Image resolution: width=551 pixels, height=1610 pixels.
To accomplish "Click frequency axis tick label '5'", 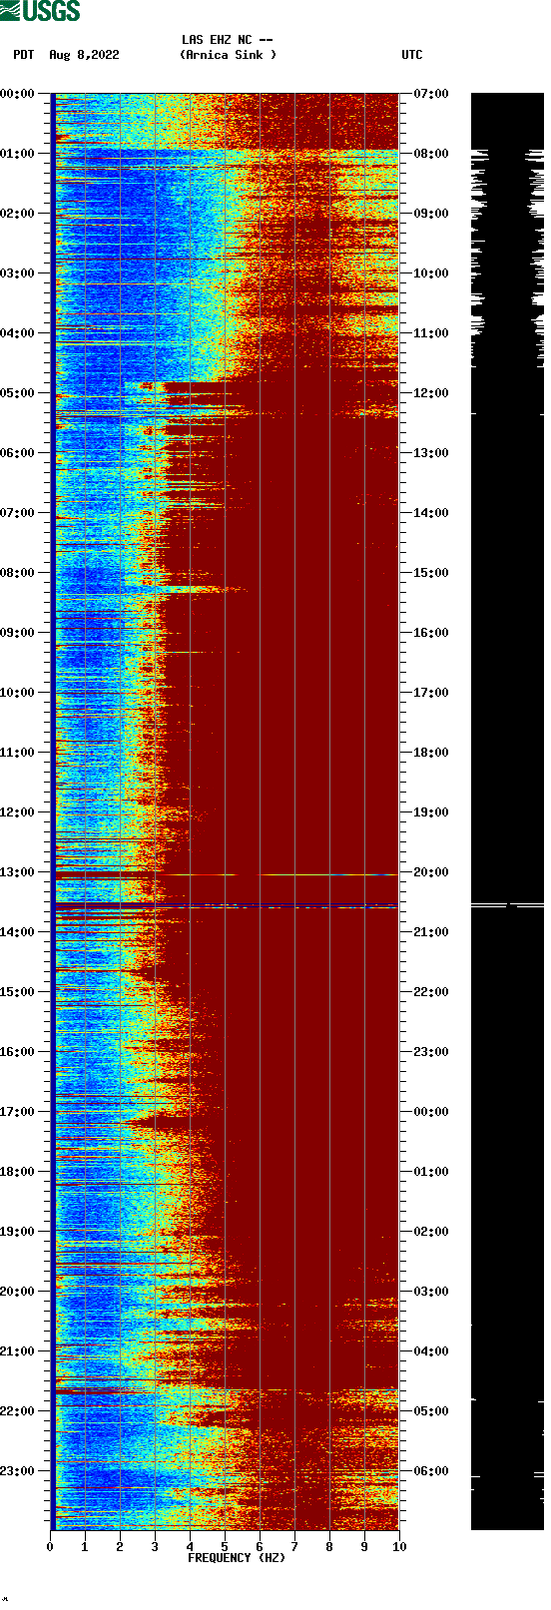I will coord(225,1547).
